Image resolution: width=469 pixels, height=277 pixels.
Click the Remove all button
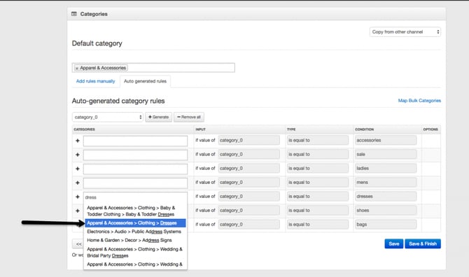coord(189,117)
